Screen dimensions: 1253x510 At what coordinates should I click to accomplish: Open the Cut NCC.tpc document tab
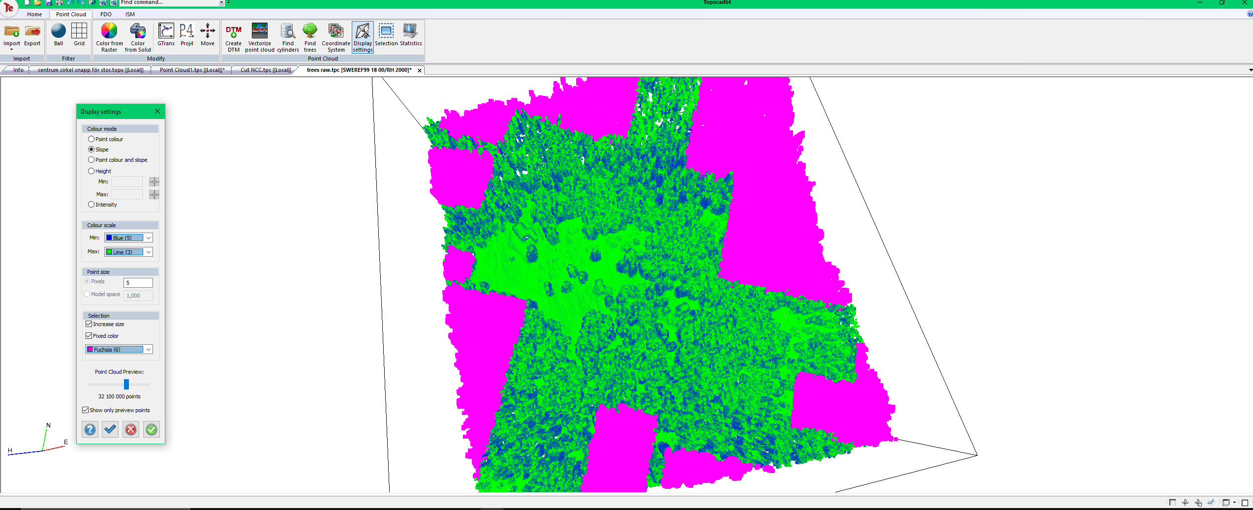pos(265,70)
